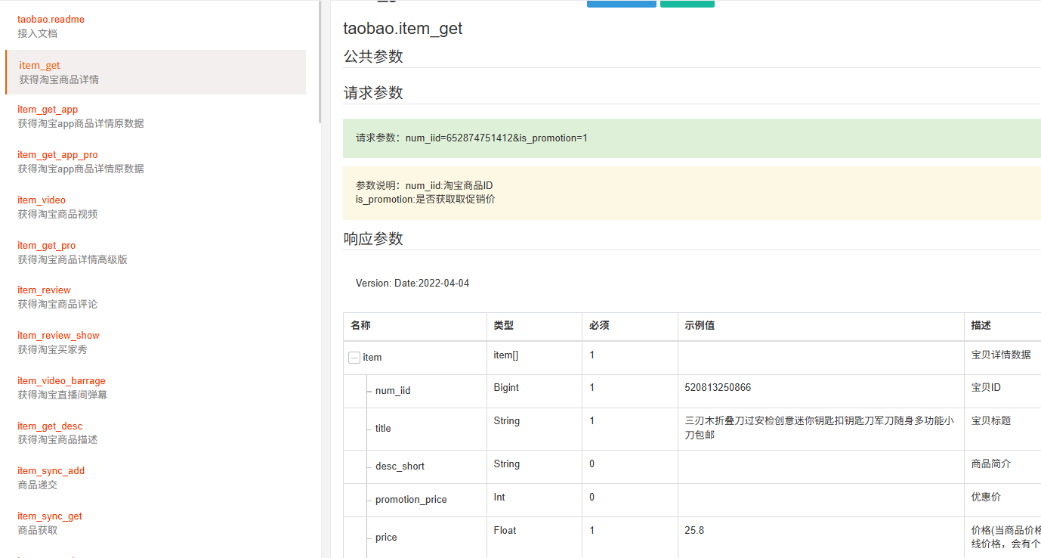Screen dimensions: 1041x558
Task: Open item_get_app in the sidebar
Action: [48, 110]
